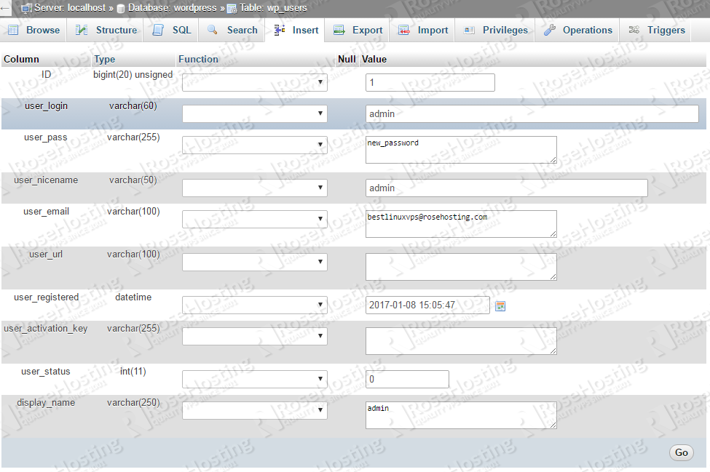Switch to the Triggers tab
The height and width of the screenshot is (472, 710).
657,31
